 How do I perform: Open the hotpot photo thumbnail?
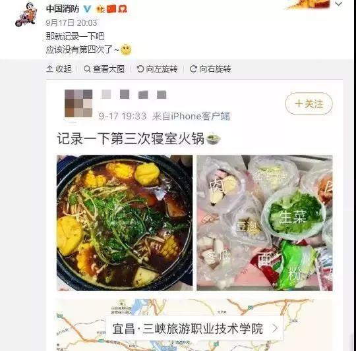click(x=125, y=223)
